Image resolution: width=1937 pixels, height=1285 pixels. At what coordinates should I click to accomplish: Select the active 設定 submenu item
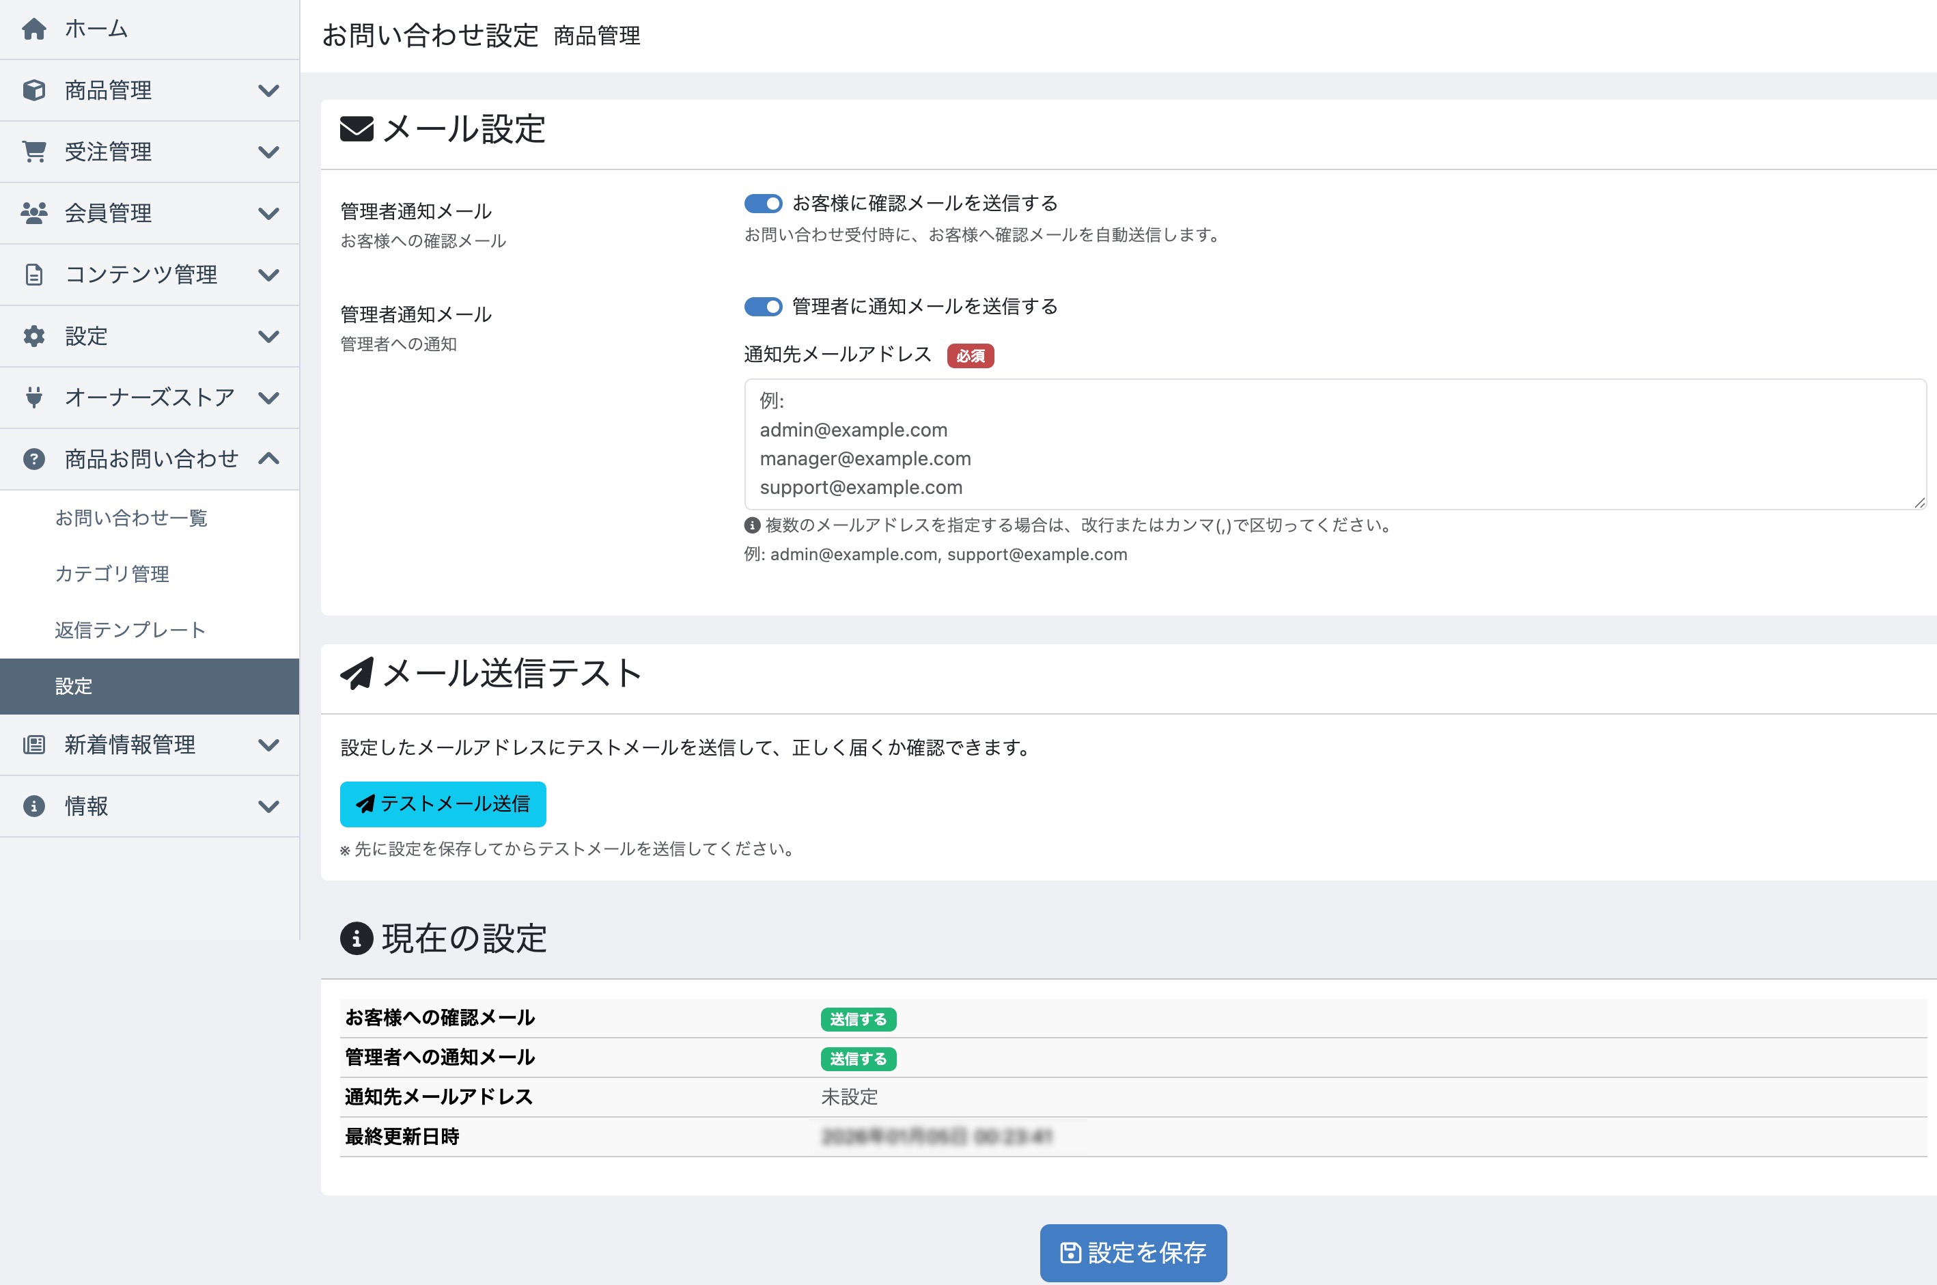[x=150, y=687]
